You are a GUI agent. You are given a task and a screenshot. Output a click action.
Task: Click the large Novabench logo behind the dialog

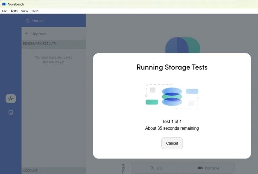coord(183,45)
